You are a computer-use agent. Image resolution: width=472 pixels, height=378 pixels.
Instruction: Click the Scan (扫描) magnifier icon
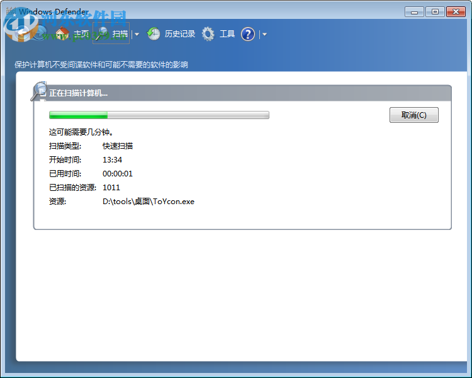click(102, 33)
